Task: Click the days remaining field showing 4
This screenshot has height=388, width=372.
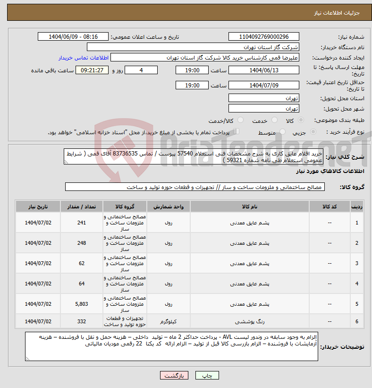Action: tap(141, 70)
